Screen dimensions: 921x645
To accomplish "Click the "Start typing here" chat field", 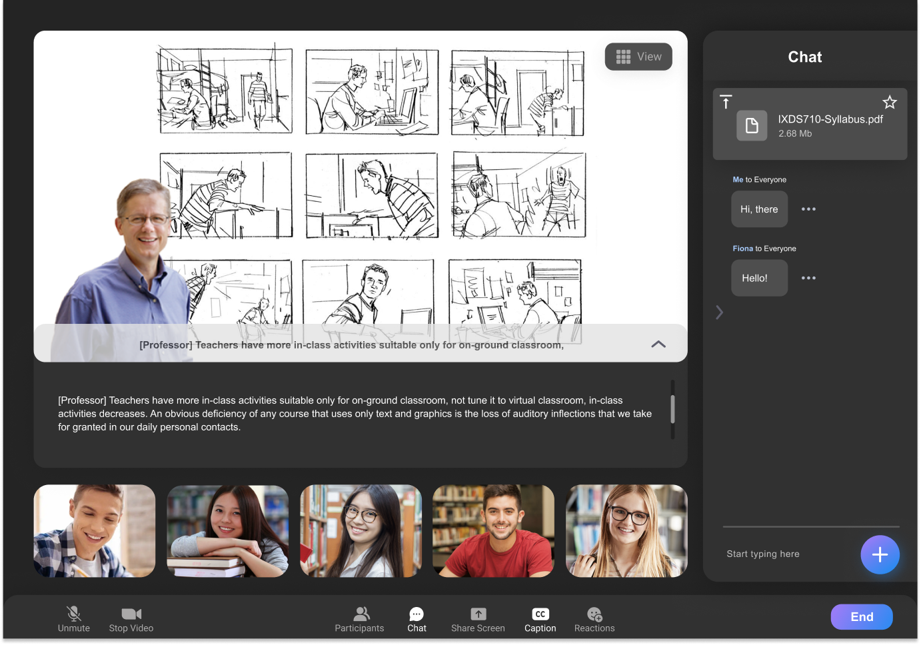I will click(786, 554).
